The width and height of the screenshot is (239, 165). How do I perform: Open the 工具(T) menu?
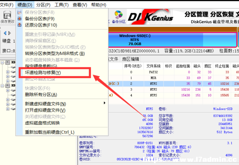[x=62, y=5]
